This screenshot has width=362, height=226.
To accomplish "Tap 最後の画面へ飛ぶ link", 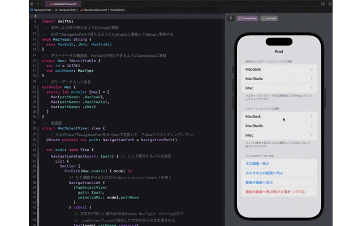I will point(259,182).
